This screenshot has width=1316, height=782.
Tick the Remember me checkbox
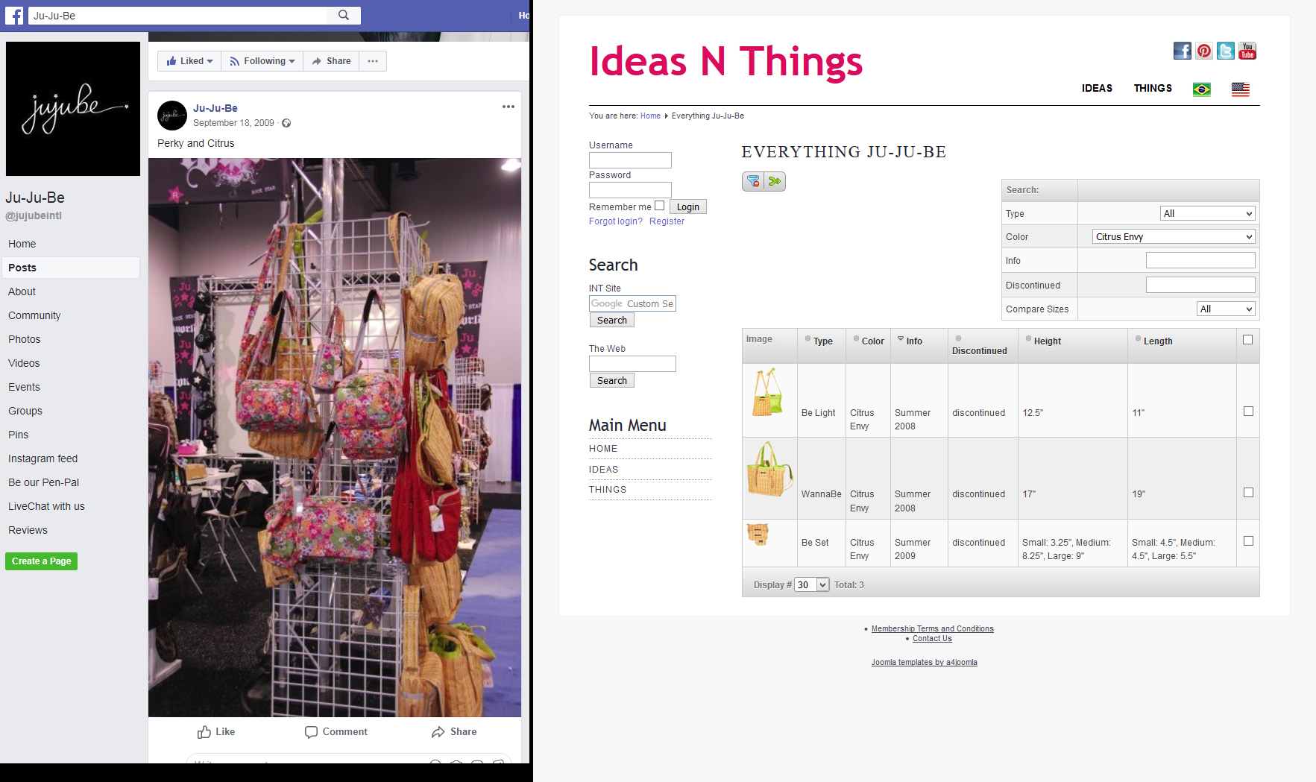pos(659,206)
